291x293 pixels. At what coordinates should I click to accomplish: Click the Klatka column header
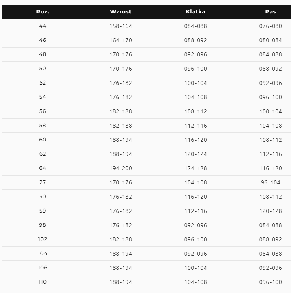(x=195, y=12)
